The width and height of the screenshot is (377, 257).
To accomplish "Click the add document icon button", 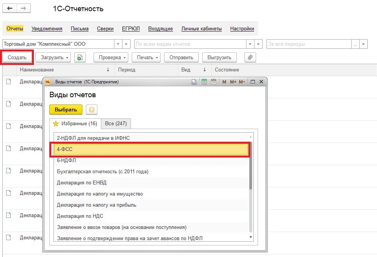I will tap(80, 58).
